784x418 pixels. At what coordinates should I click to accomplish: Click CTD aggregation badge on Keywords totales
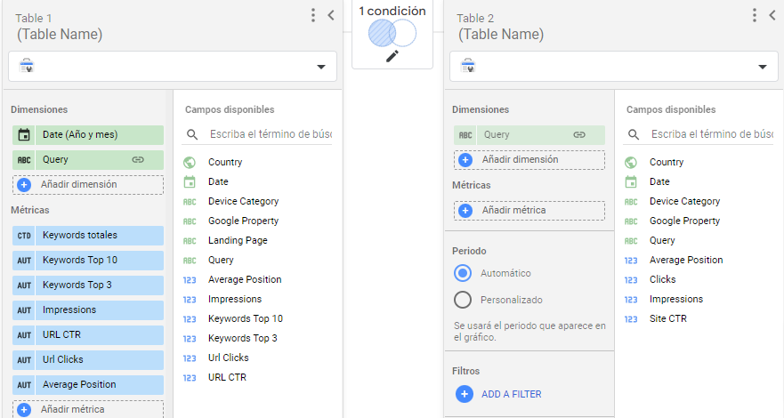click(24, 235)
